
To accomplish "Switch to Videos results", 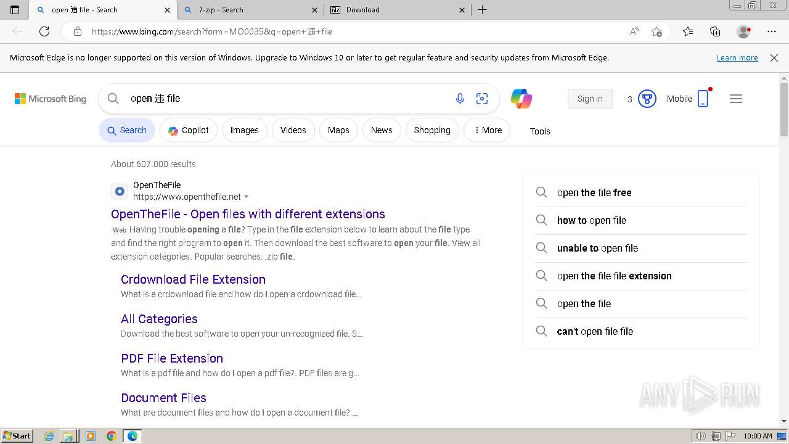I will pyautogui.click(x=293, y=130).
